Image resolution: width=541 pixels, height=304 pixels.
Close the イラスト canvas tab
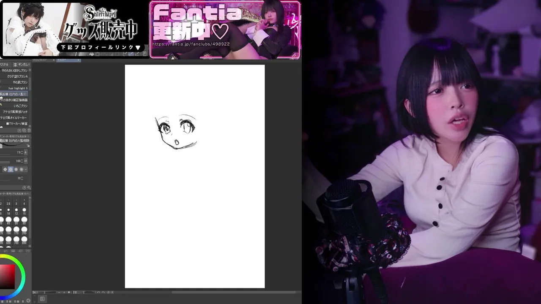[x=79, y=60]
